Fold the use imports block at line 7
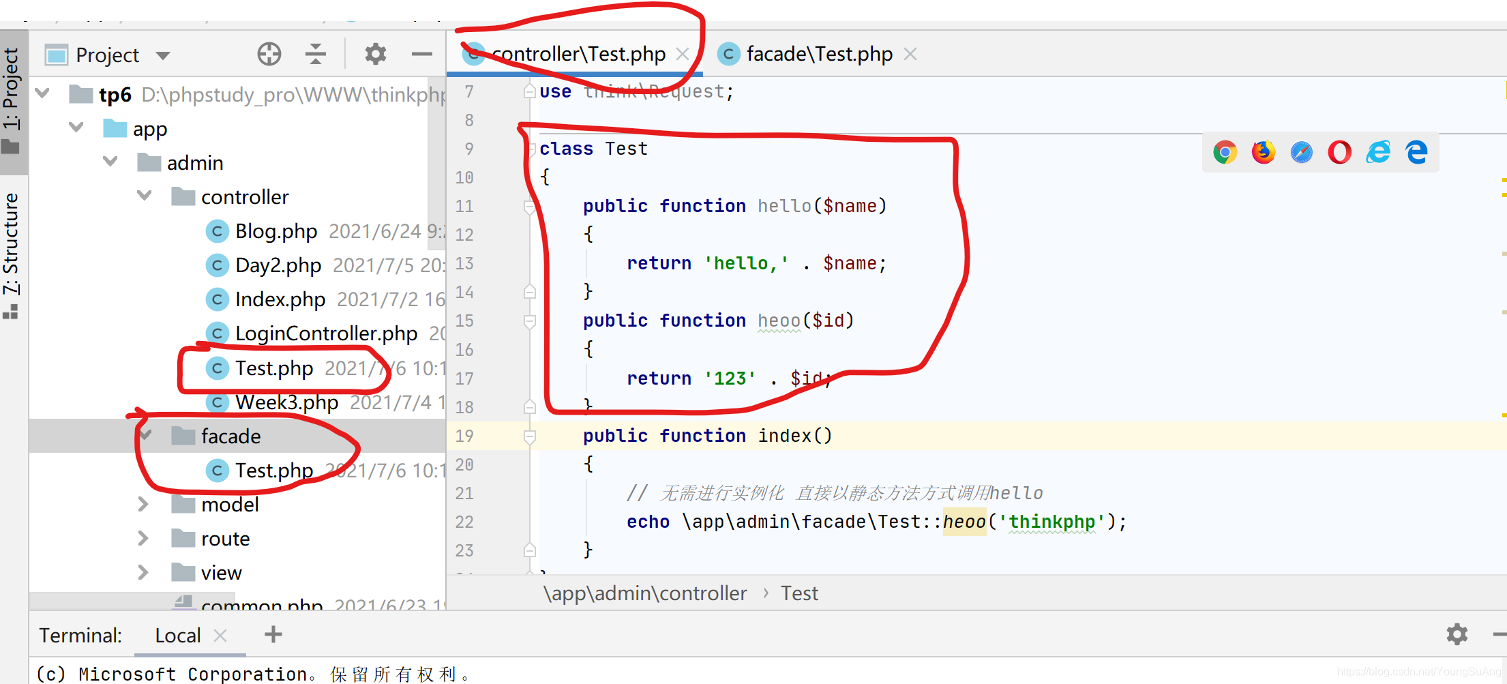This screenshot has height=684, width=1507. pyautogui.click(x=529, y=91)
